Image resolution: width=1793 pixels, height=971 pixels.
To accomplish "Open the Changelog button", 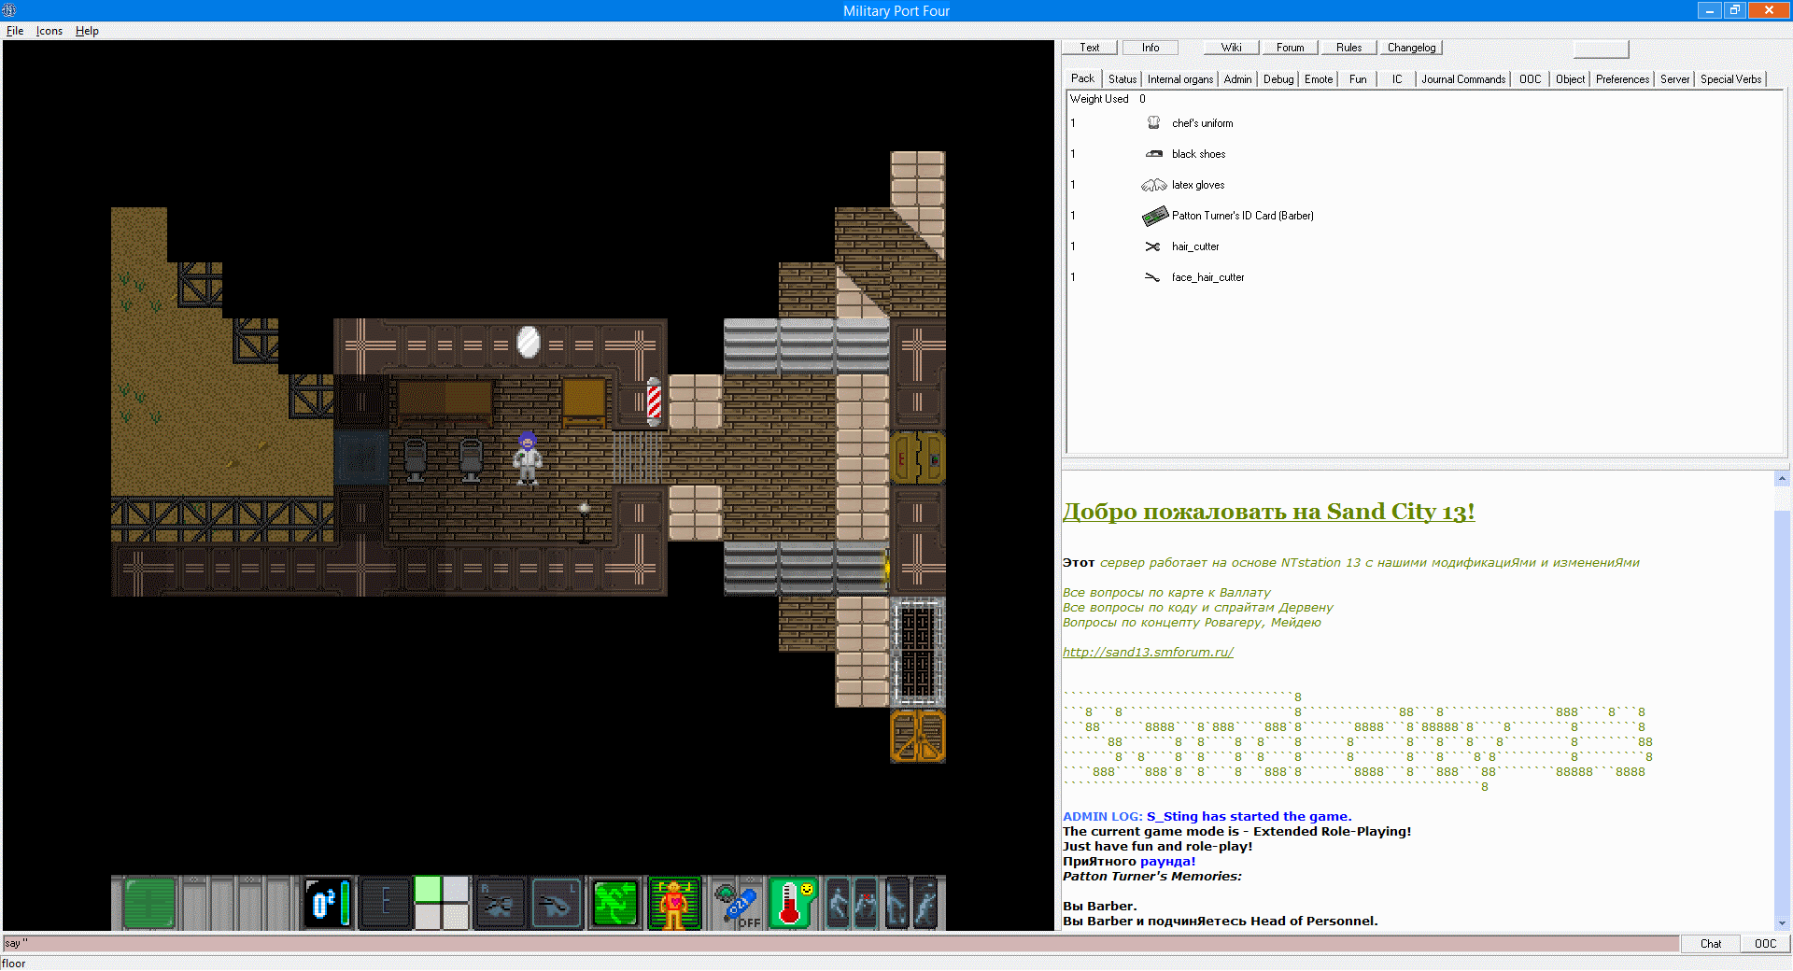I will (1412, 48).
